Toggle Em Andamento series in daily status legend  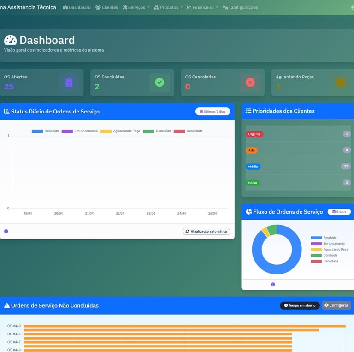click(79, 131)
